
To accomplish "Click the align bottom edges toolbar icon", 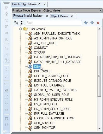I will 7,40.
